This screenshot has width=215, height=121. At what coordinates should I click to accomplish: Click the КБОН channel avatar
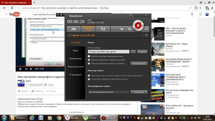tap(21, 83)
